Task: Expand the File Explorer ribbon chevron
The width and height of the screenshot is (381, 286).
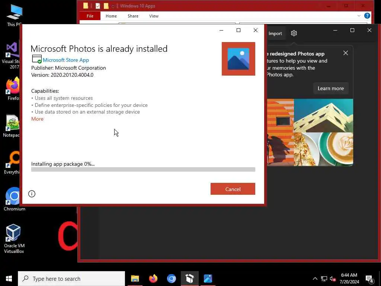Action: (359, 16)
